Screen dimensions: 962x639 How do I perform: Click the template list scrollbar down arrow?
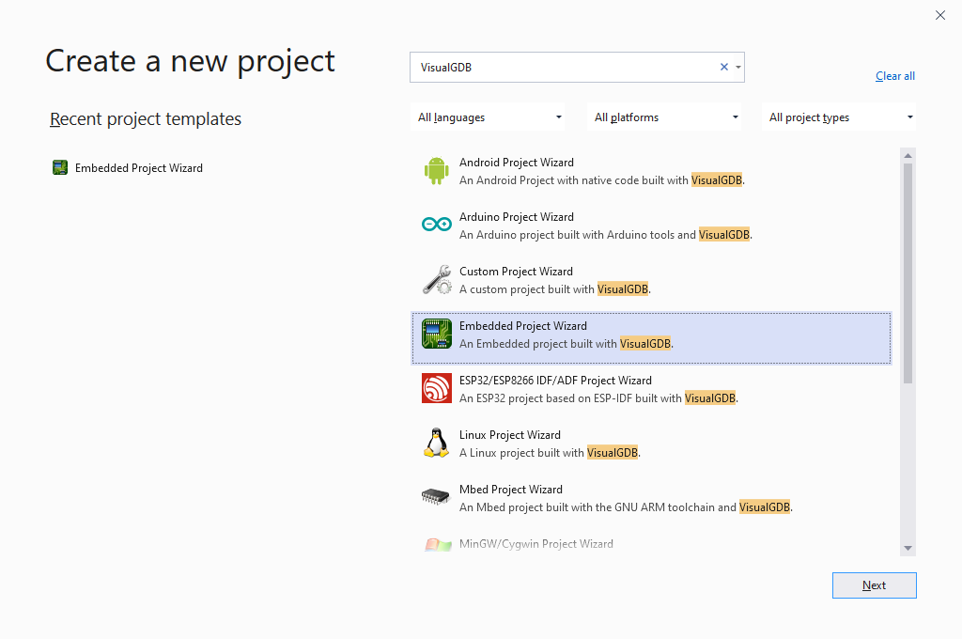908,548
